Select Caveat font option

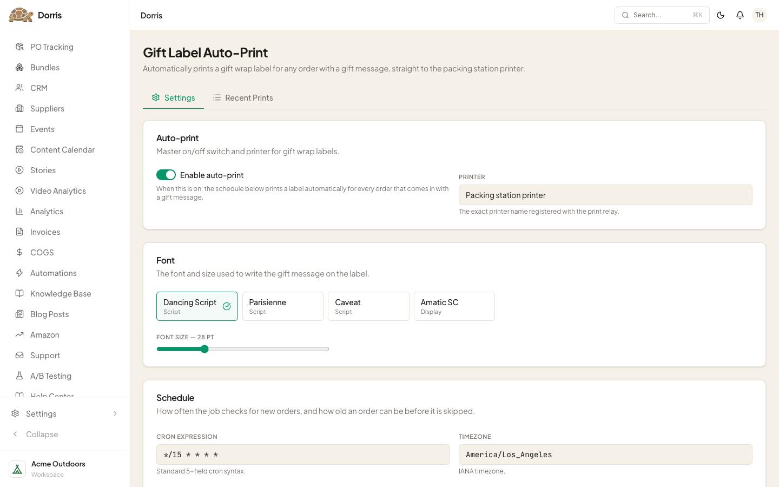point(368,306)
